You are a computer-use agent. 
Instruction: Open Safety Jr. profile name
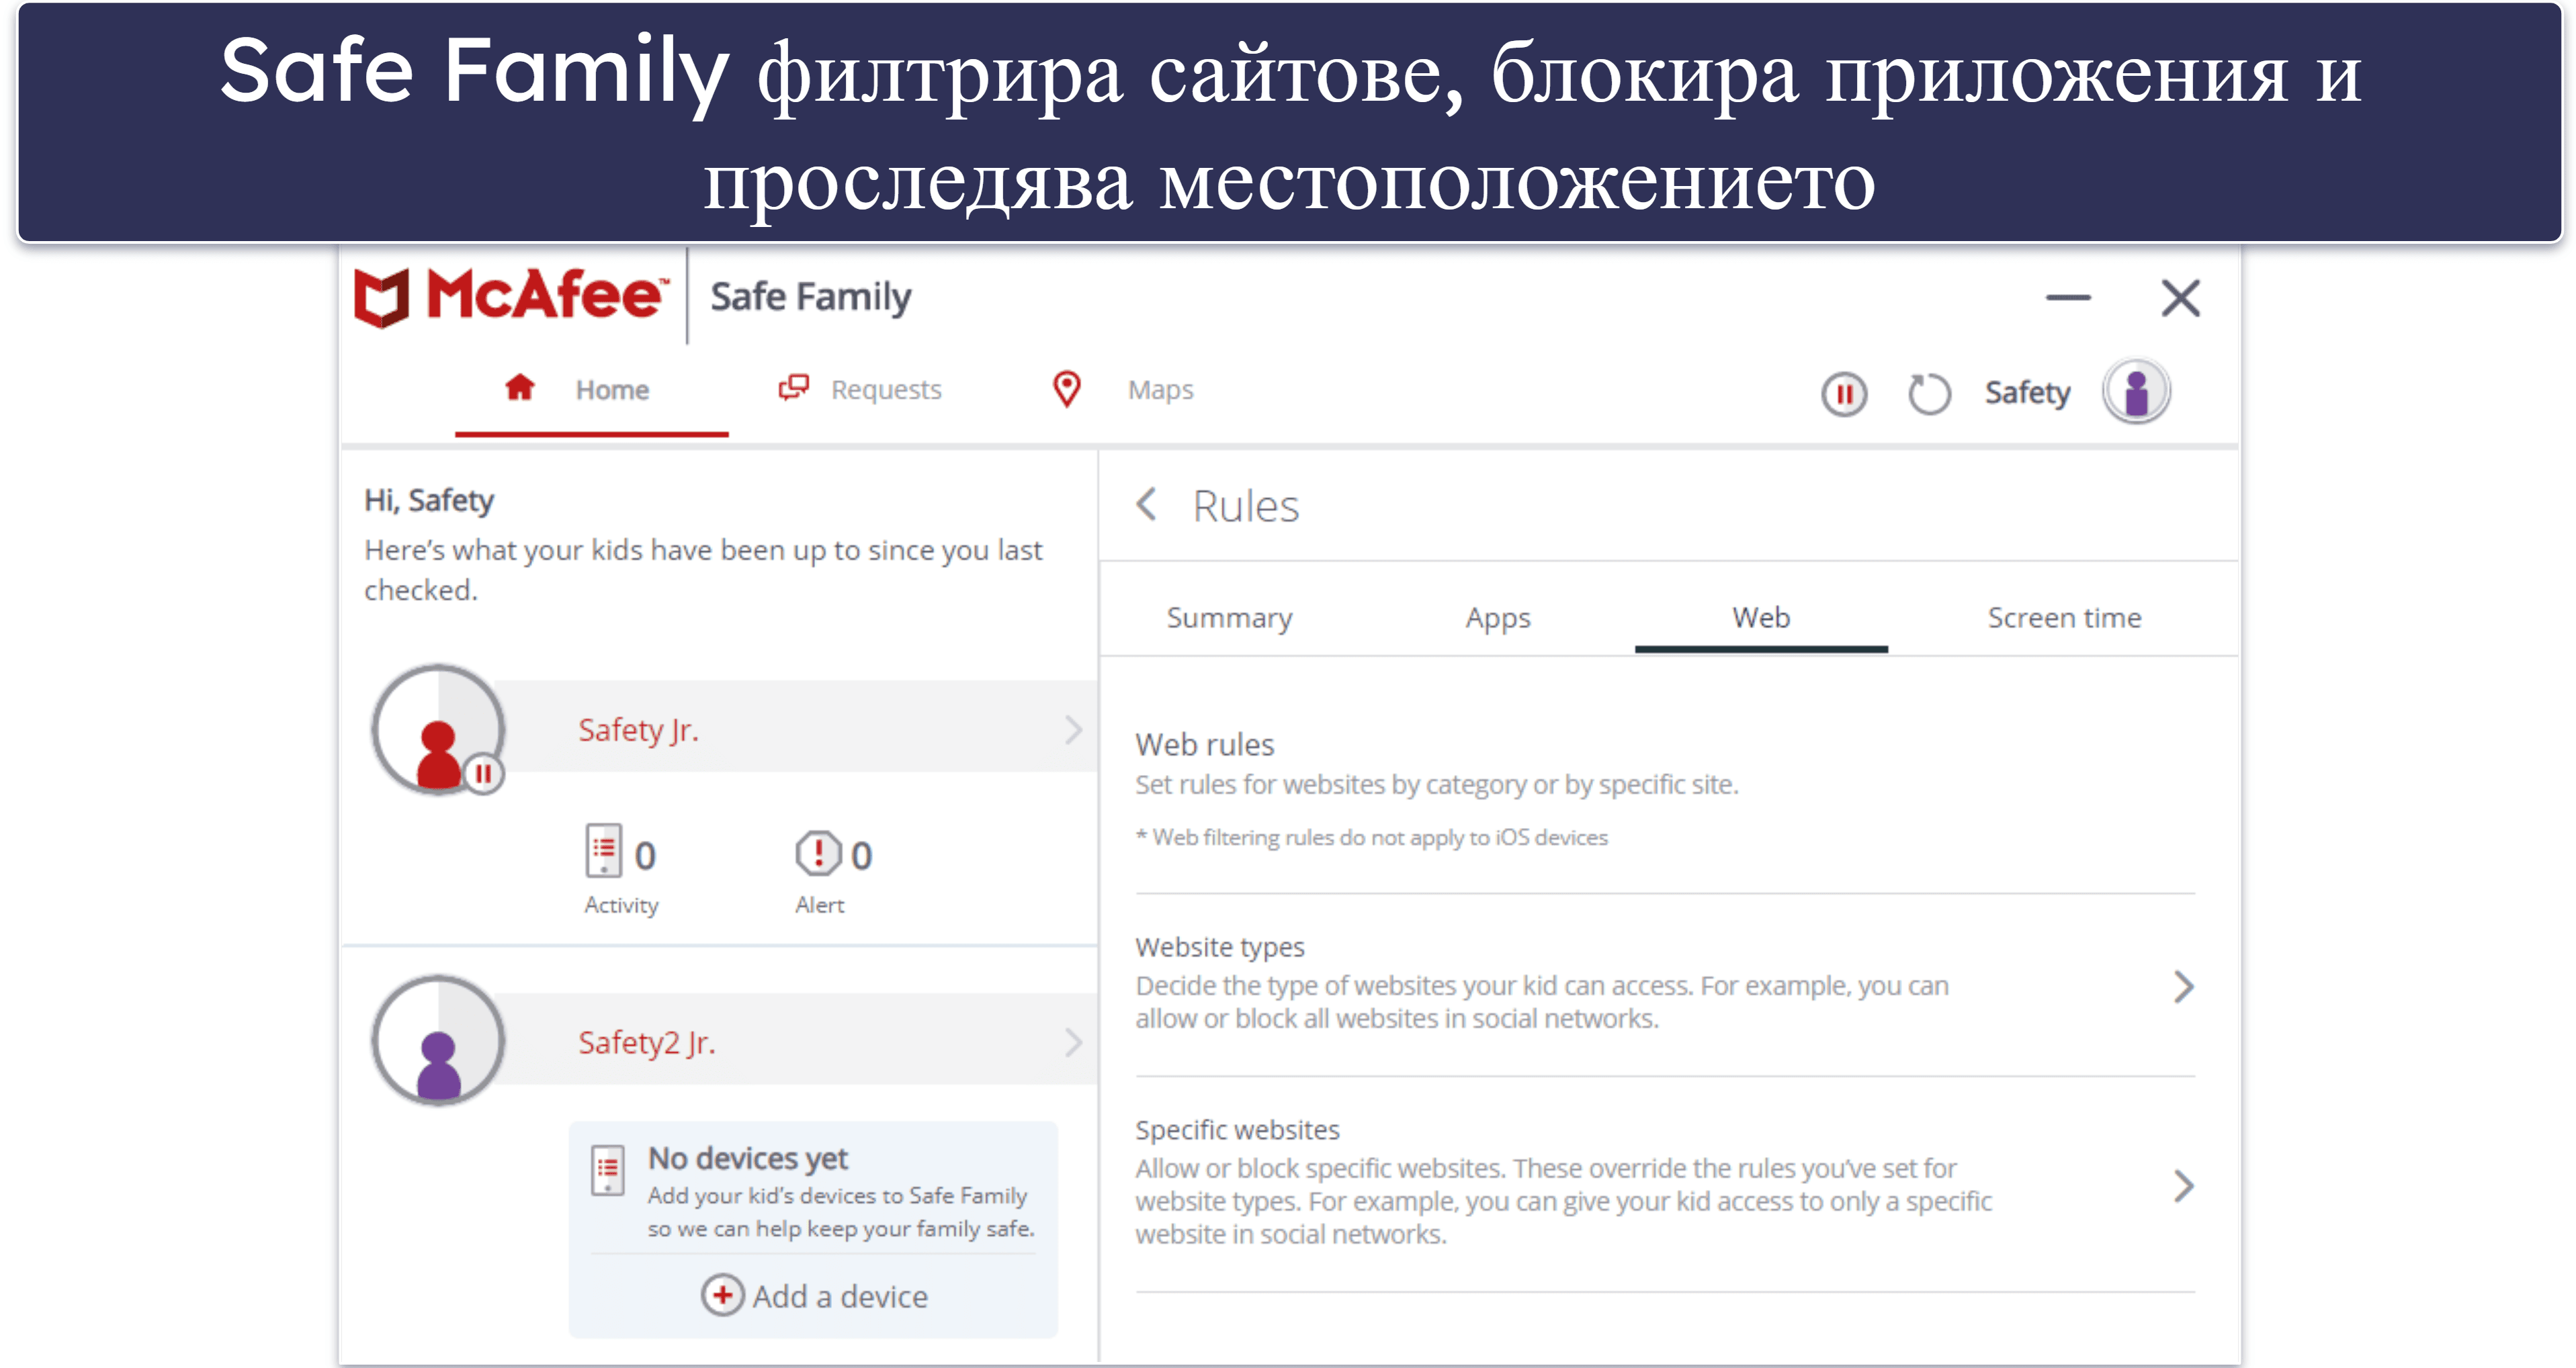638,731
